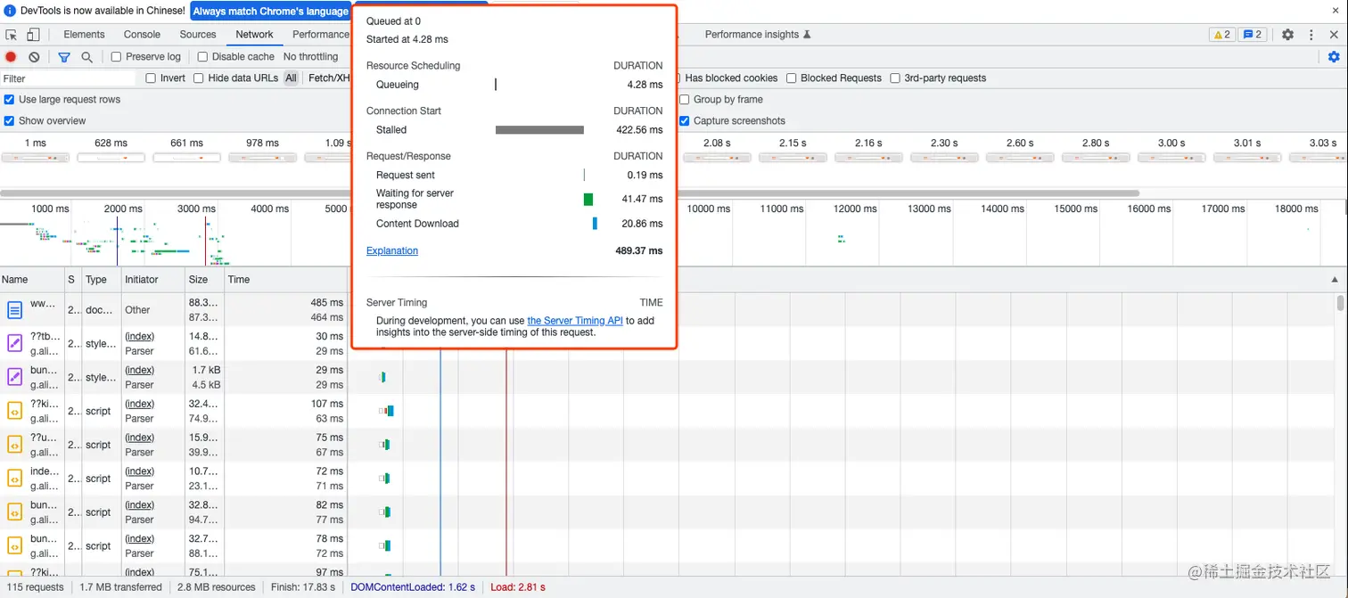Viewport: 1348px width, 598px height.
Task: Click the 485 ms time cell
Action: coord(326,303)
